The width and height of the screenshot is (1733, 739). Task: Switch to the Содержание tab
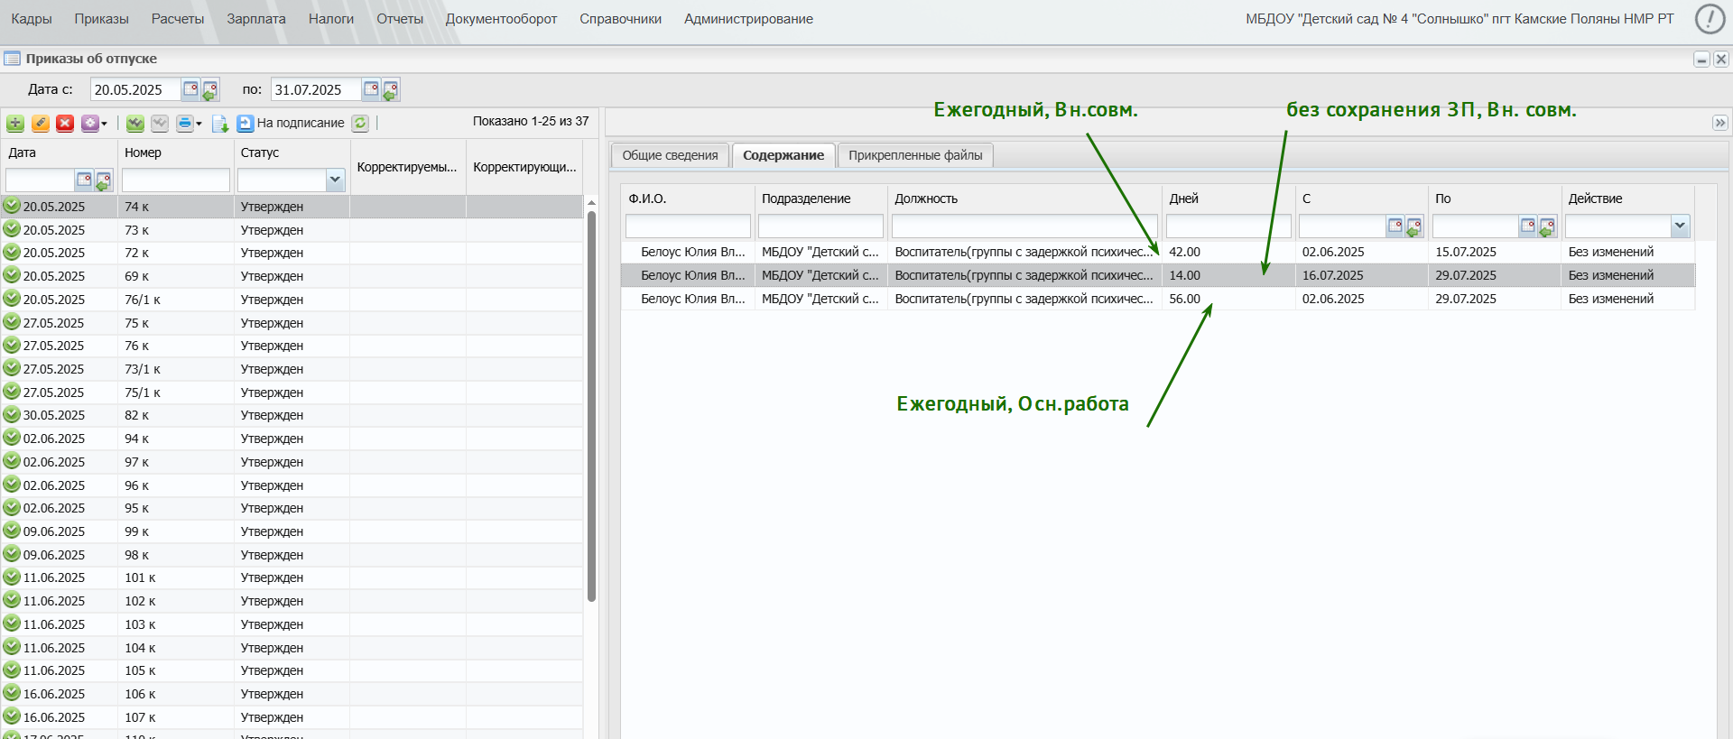pos(783,155)
